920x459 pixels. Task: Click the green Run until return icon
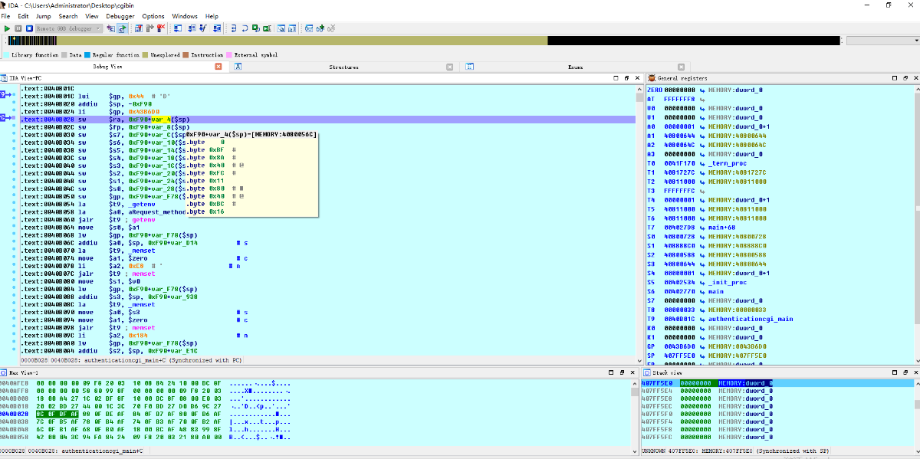255,28
